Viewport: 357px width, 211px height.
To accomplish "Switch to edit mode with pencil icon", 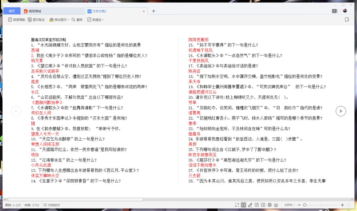I will pyautogui.click(x=250, y=205).
